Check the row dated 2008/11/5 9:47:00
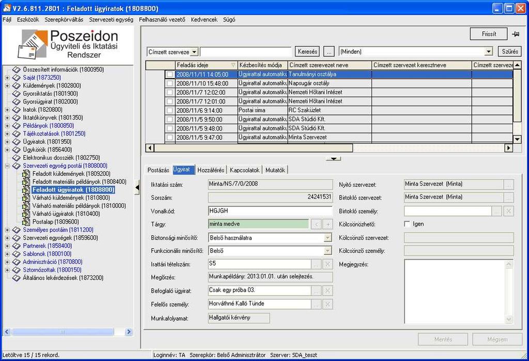 point(169,138)
